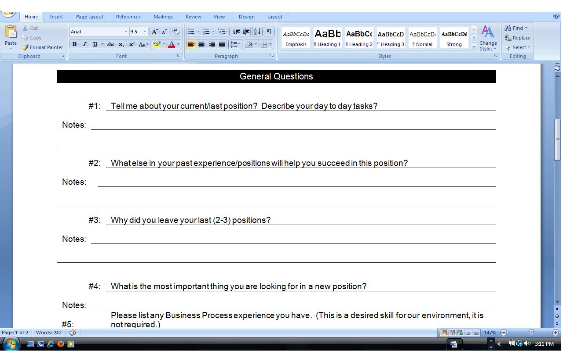
Task: Toggle Bold formatting
Action: point(74,44)
